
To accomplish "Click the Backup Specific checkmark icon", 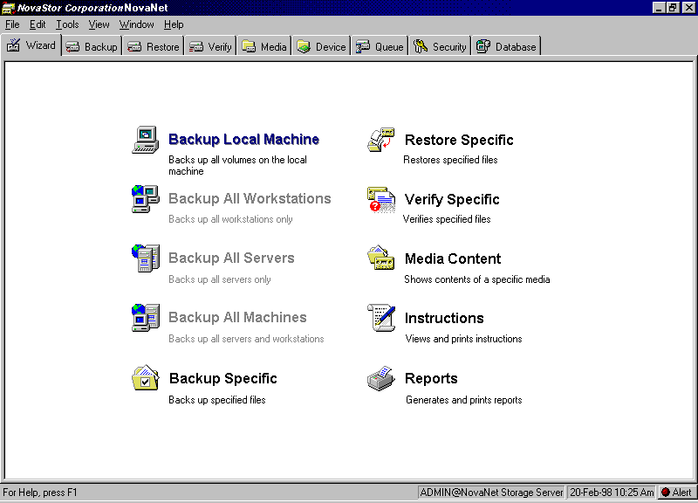I will (145, 378).
